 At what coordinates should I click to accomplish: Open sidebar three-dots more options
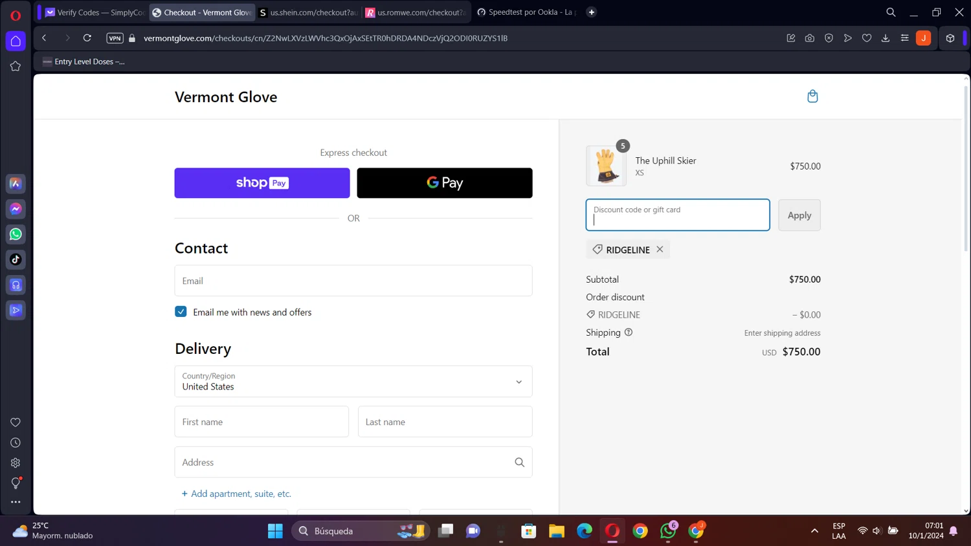coord(16,502)
